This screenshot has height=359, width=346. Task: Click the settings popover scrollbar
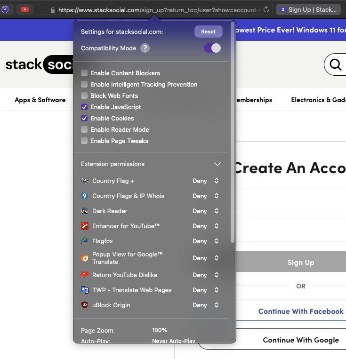[x=233, y=132]
